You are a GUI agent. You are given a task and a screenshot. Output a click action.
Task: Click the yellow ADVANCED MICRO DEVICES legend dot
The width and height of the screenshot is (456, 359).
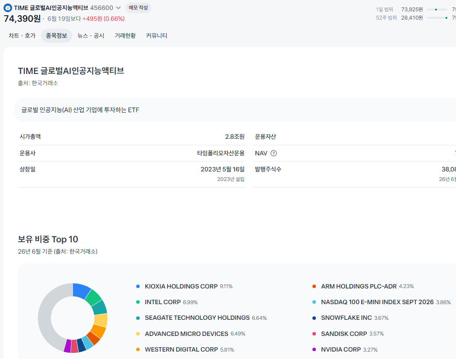[x=138, y=334]
